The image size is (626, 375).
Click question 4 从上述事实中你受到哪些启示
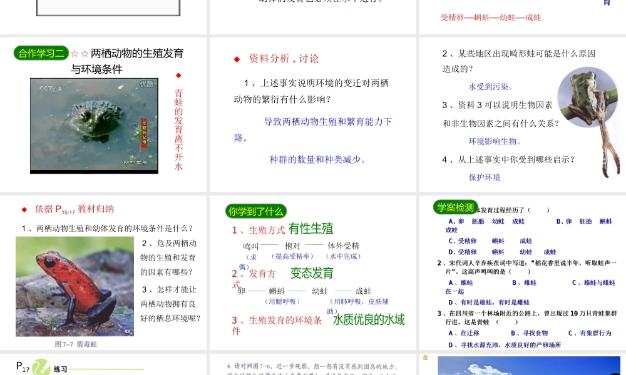508,159
